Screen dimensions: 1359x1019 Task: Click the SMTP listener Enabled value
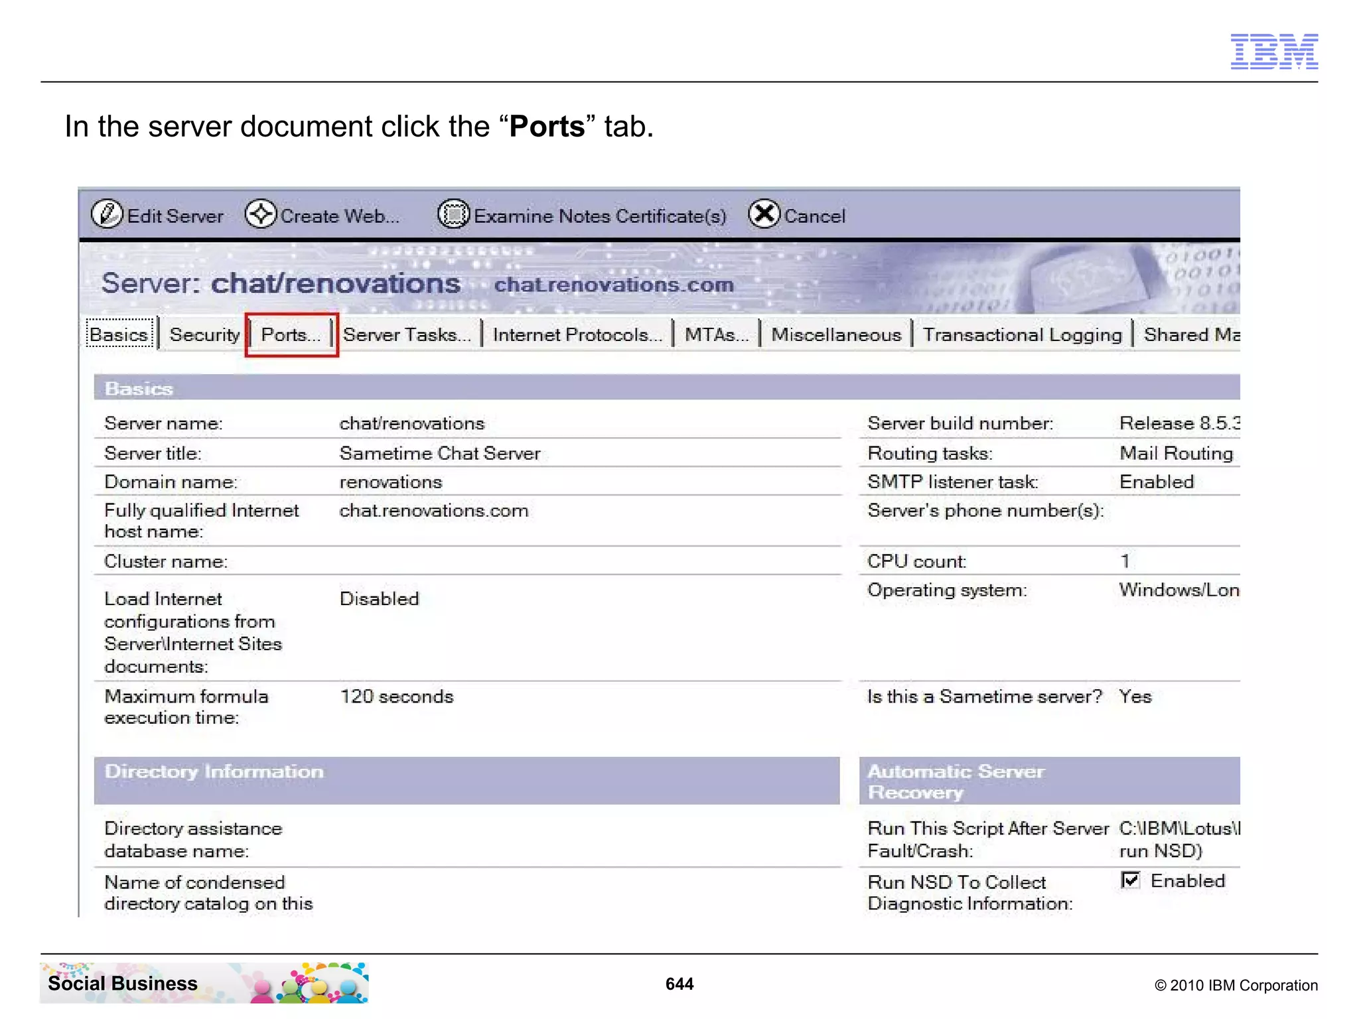pyautogui.click(x=1157, y=482)
